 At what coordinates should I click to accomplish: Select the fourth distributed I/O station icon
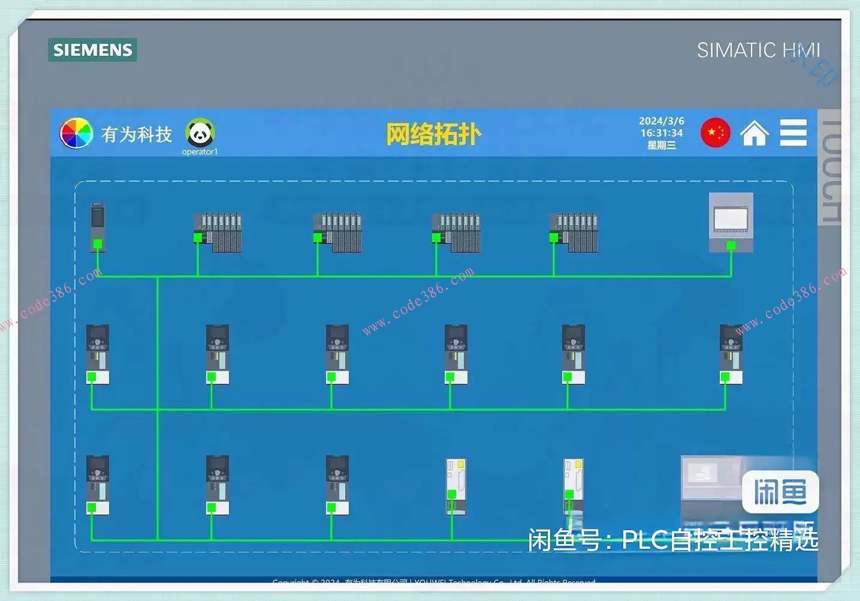point(574,232)
